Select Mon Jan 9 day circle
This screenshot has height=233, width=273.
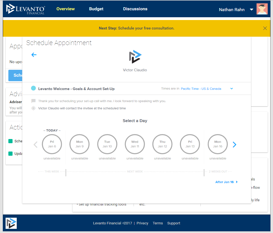79,144
